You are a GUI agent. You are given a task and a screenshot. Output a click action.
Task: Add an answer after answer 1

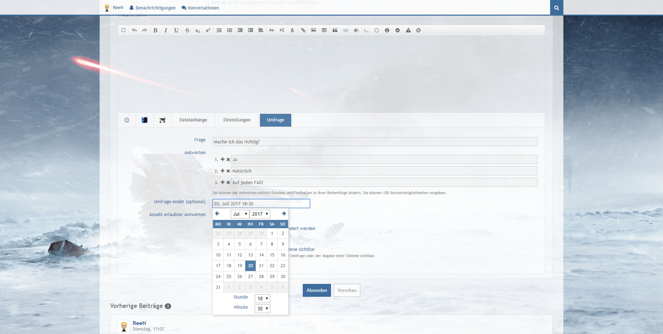pos(223,159)
